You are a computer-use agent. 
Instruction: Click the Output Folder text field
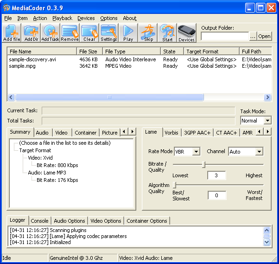click(x=225, y=36)
